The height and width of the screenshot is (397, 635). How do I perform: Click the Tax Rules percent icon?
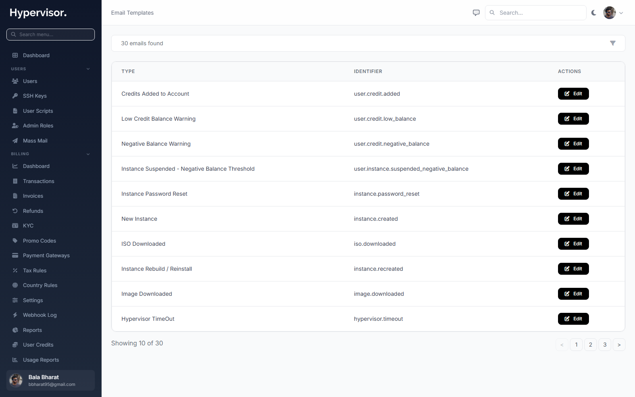click(15, 270)
